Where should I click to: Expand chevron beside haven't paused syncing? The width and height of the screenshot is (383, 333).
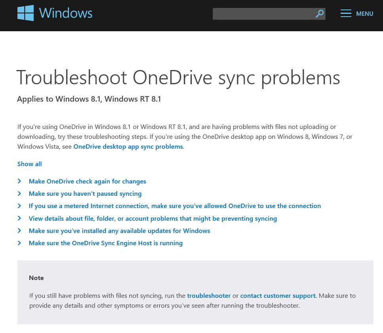tap(19, 193)
